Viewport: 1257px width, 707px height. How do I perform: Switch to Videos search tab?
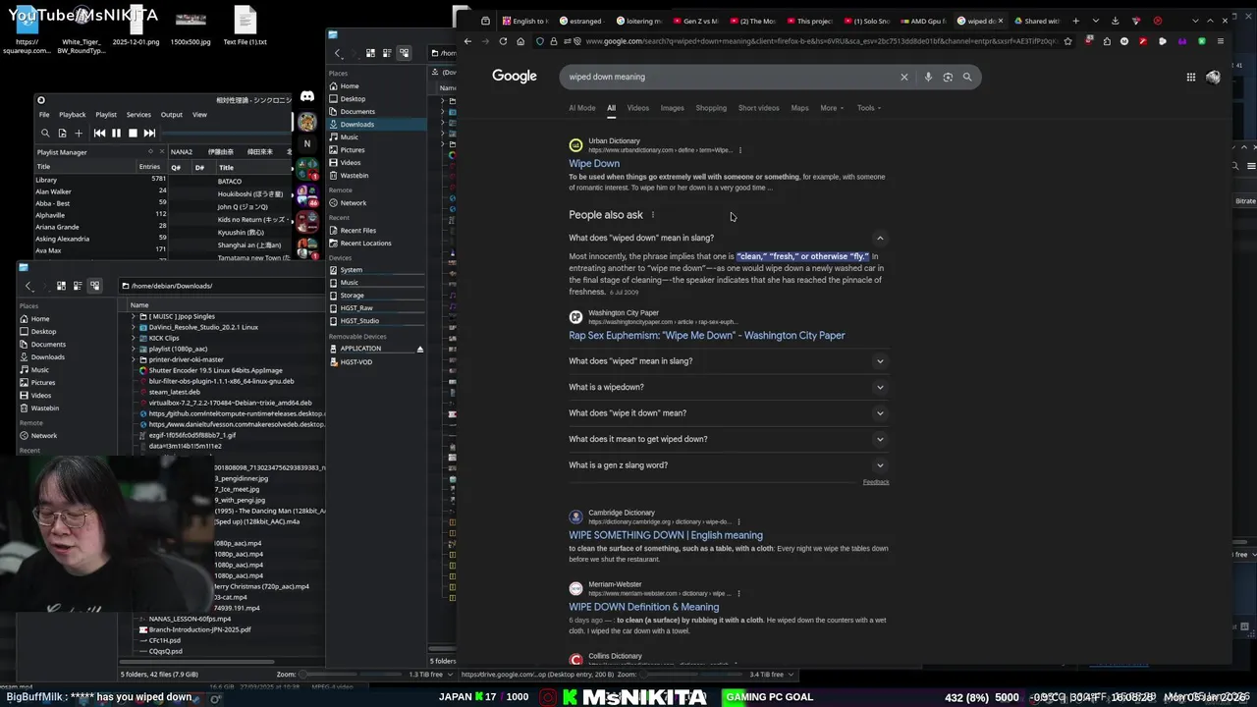(x=638, y=108)
